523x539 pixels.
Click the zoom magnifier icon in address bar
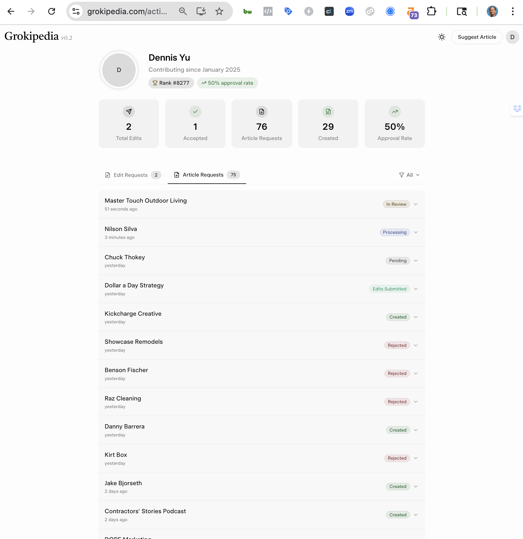pos(183,11)
